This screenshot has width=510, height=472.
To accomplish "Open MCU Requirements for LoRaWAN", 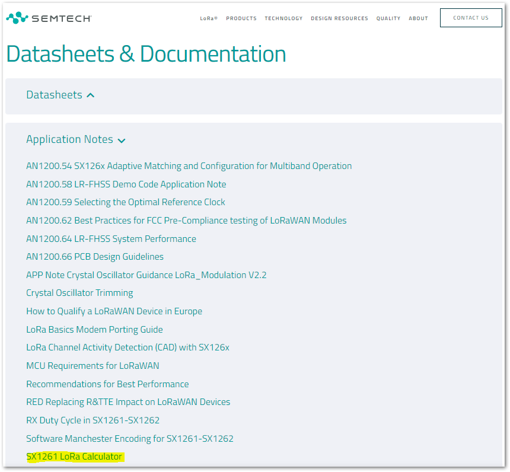I will coord(93,366).
